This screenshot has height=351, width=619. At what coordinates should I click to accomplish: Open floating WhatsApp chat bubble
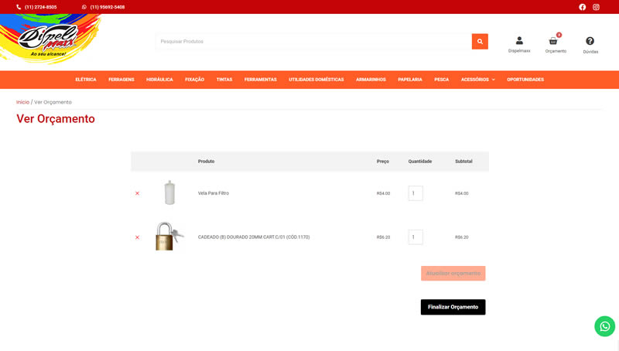tap(605, 326)
